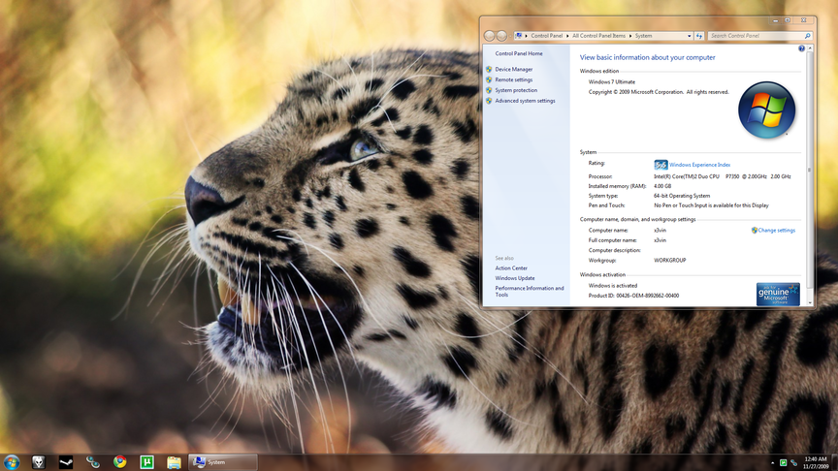This screenshot has height=471, width=838.
Task: Open the Windows Start orb
Action: 12,462
